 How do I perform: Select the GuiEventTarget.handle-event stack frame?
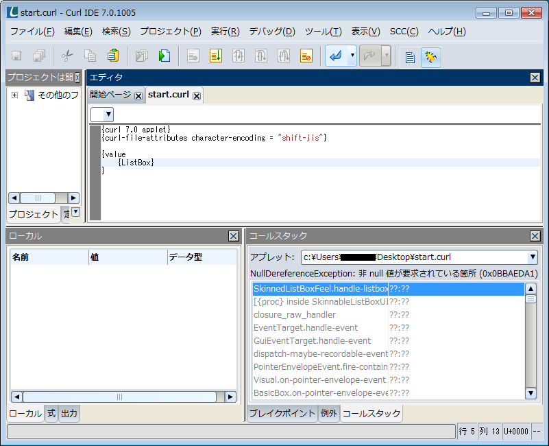click(x=389, y=341)
